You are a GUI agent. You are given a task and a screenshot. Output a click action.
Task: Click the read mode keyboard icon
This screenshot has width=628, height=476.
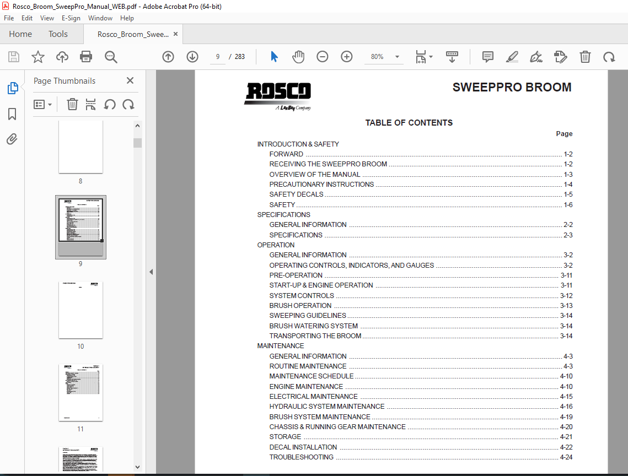point(452,57)
